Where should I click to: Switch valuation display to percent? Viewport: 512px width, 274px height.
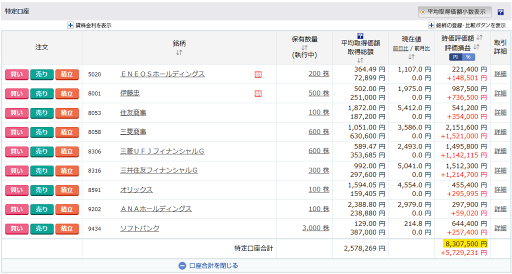tap(469, 57)
